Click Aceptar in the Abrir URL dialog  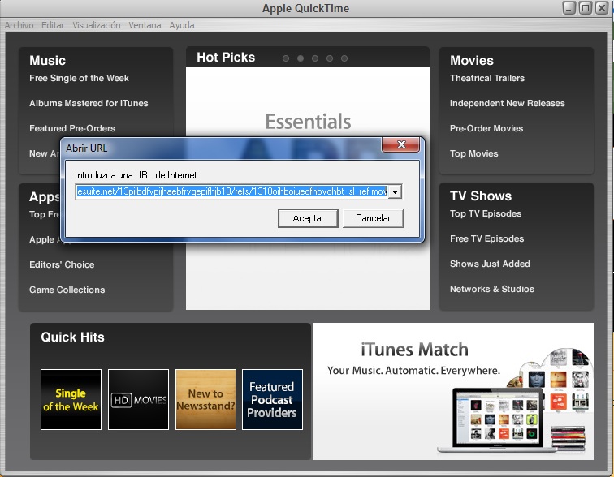pyautogui.click(x=308, y=218)
